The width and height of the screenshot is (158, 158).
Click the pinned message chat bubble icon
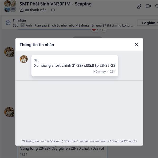[8, 23]
